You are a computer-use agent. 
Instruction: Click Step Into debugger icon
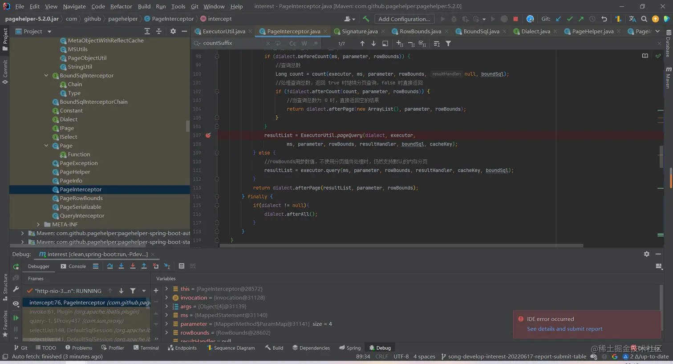pos(121,266)
